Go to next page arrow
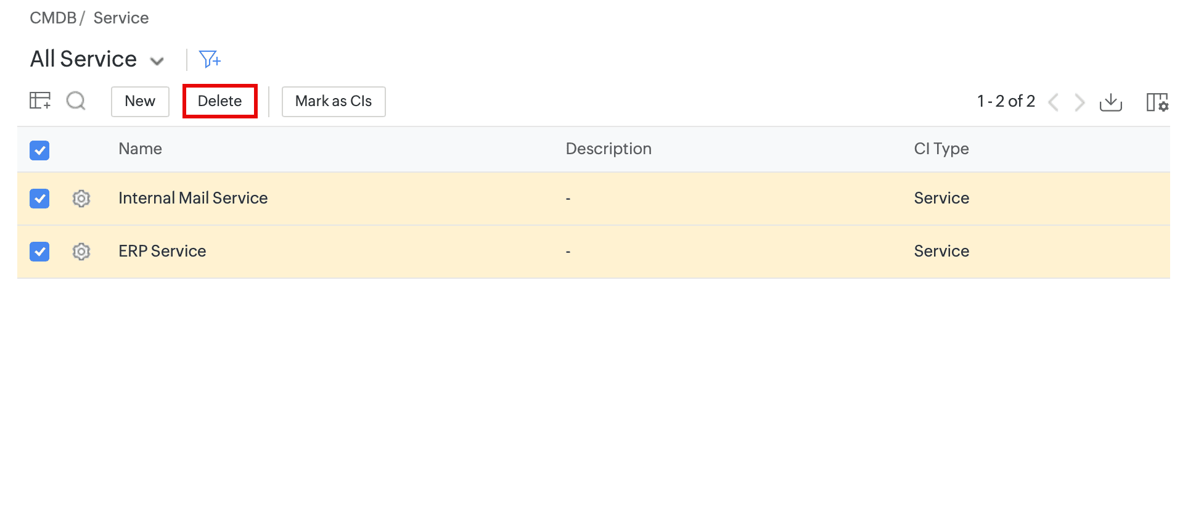Viewport: 1180px width, 523px height. [1080, 102]
